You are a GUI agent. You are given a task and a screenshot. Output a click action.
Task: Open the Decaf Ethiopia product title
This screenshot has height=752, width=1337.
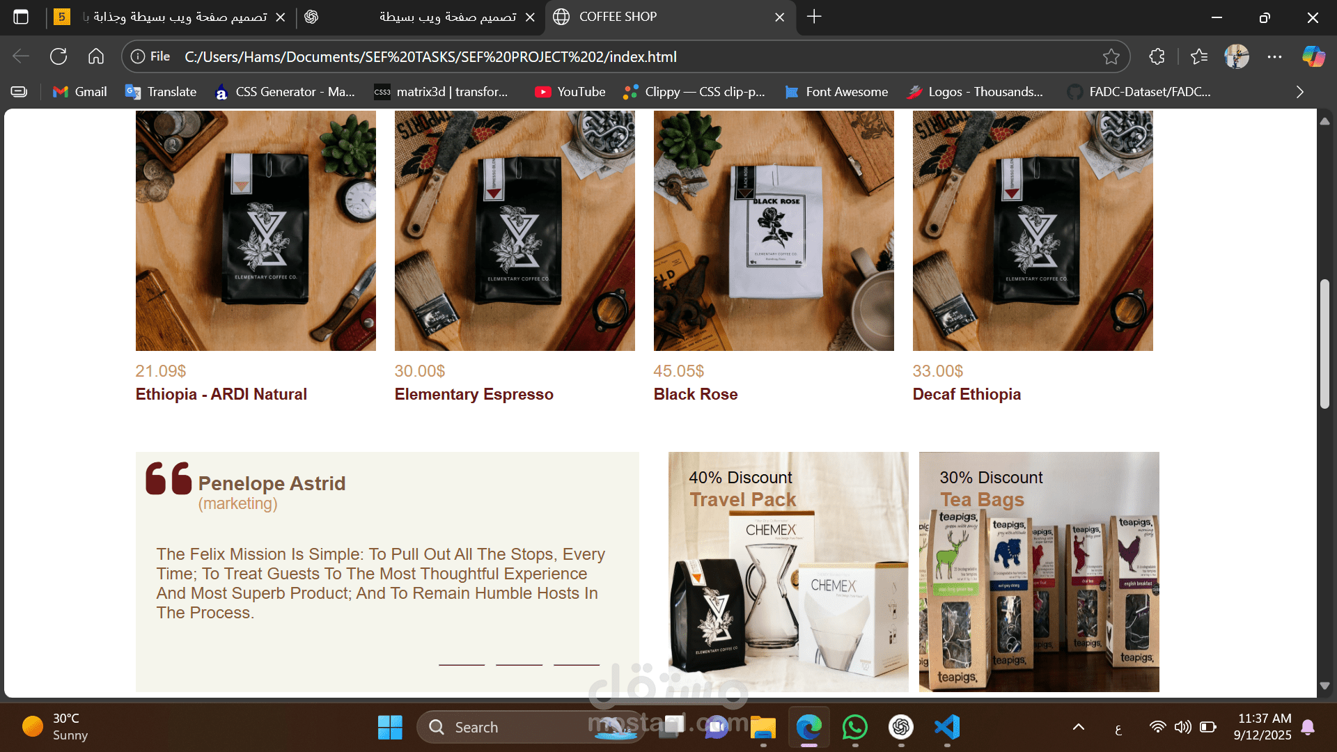click(967, 394)
